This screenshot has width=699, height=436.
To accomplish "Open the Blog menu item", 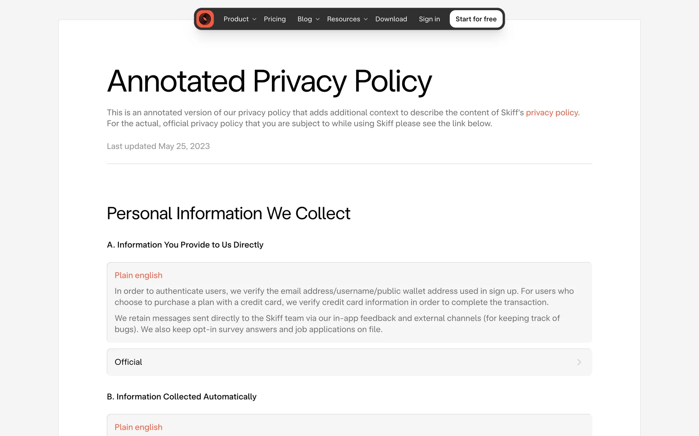I will [304, 19].
